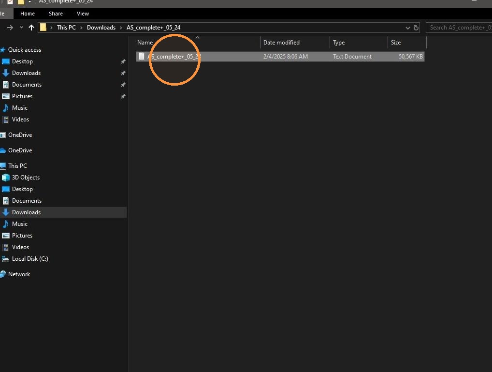Open the View ribbon tab

click(83, 14)
